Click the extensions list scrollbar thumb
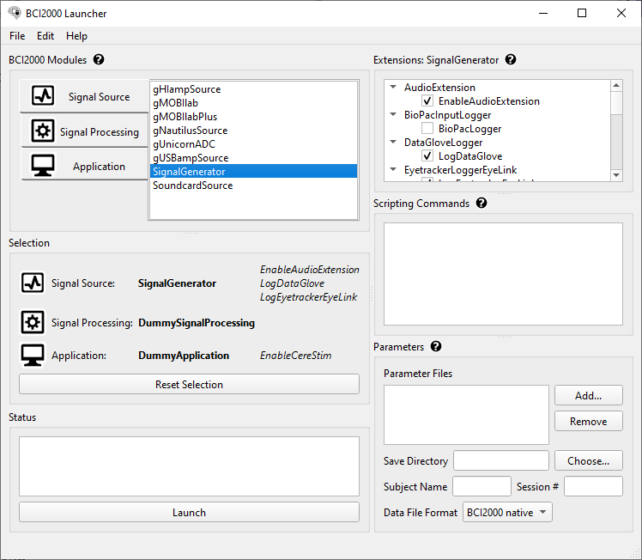 click(x=616, y=102)
